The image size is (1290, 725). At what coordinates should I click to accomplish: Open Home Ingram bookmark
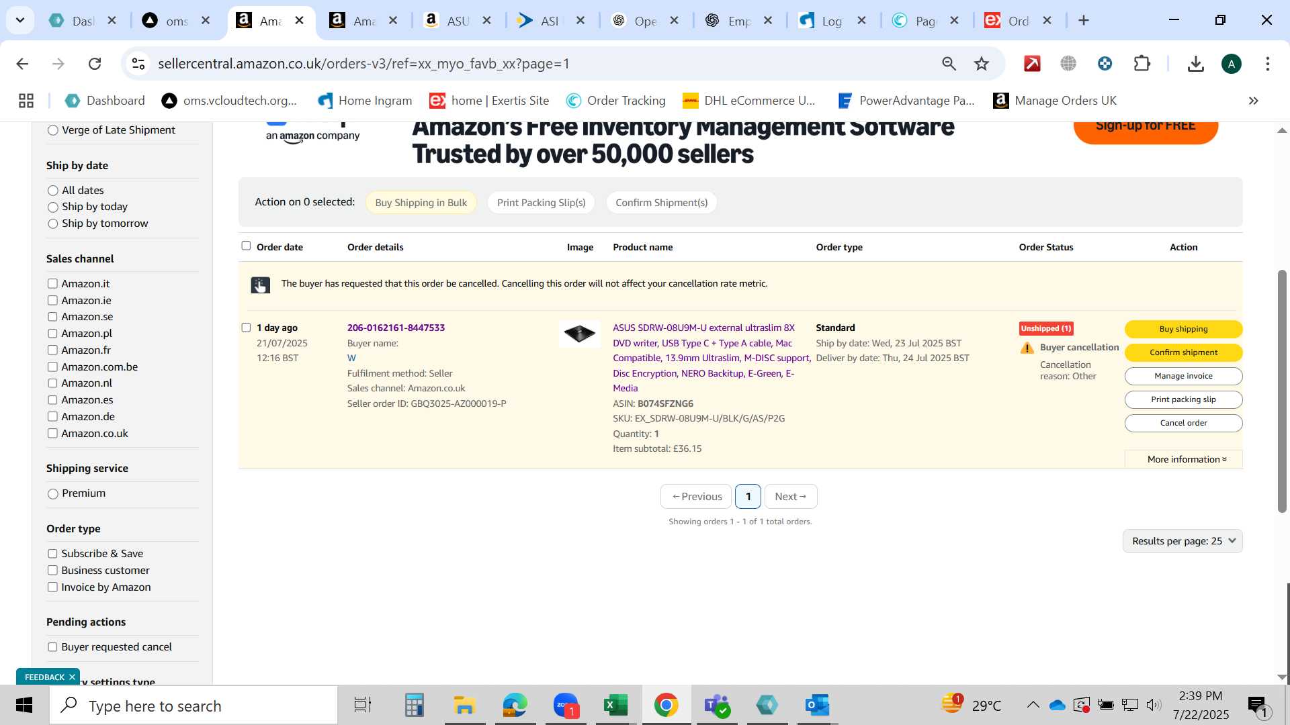(365, 101)
